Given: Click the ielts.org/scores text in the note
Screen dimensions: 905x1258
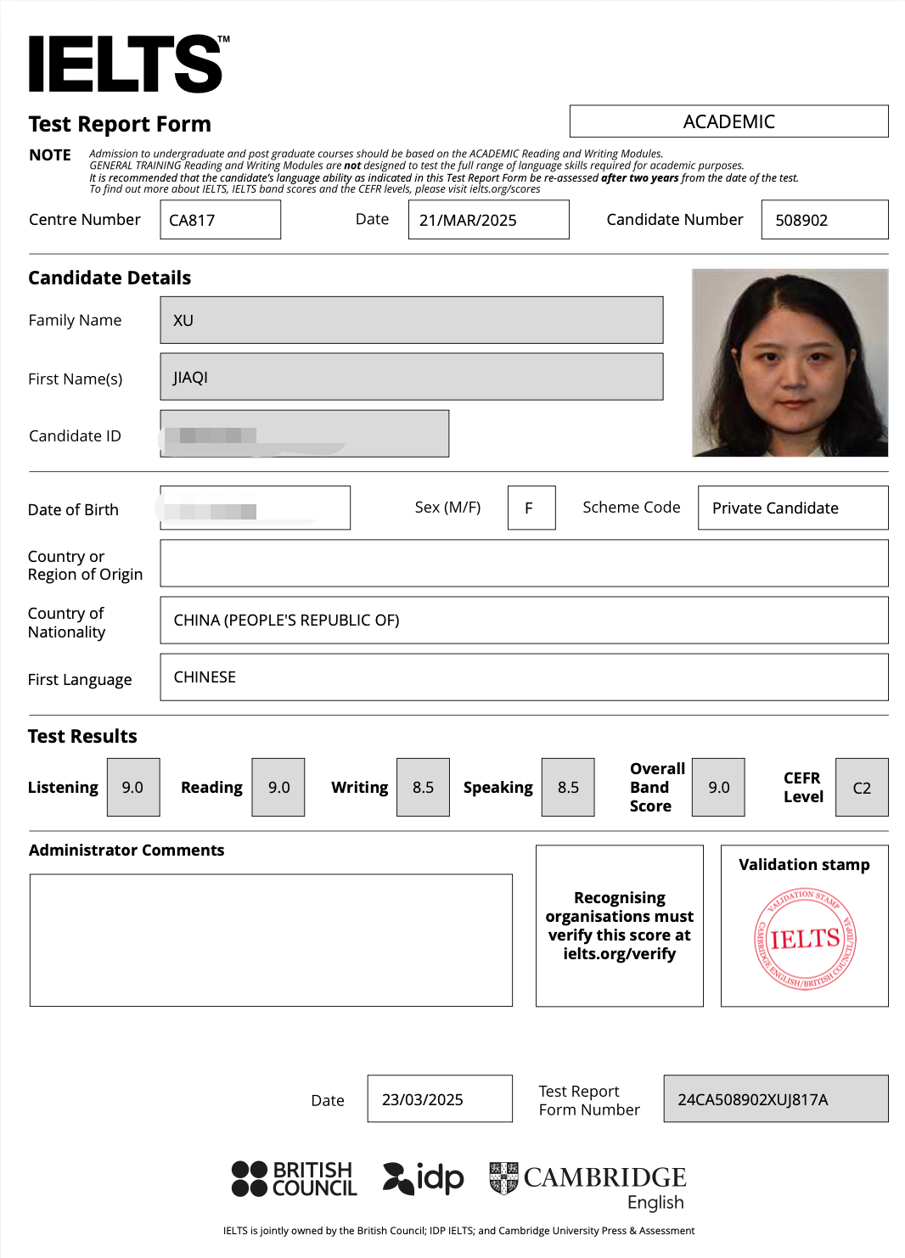Looking at the screenshot, I should pyautogui.click(x=504, y=189).
